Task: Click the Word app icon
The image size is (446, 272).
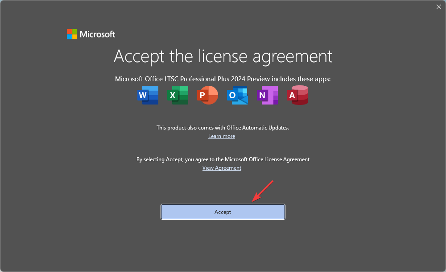Action: pos(148,95)
